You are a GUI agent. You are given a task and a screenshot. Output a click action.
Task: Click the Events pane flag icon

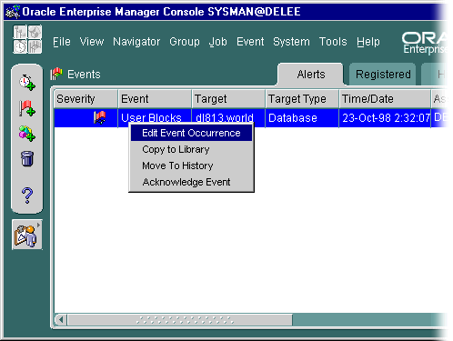(56, 75)
